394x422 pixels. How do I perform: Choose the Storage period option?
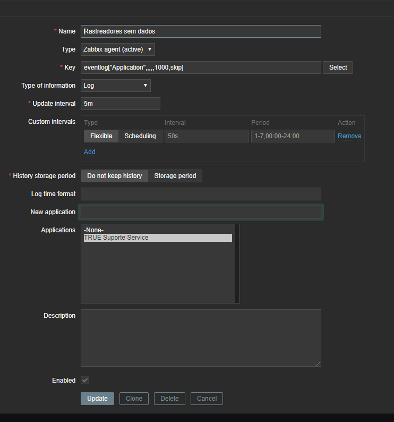click(x=175, y=176)
